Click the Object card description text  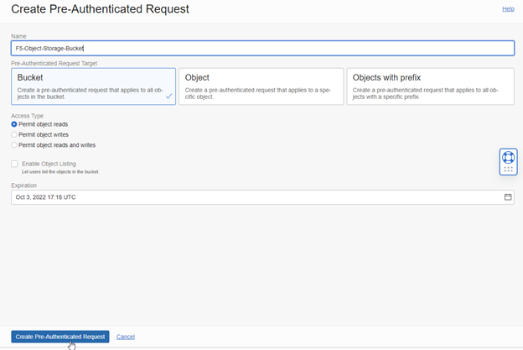[260, 93]
